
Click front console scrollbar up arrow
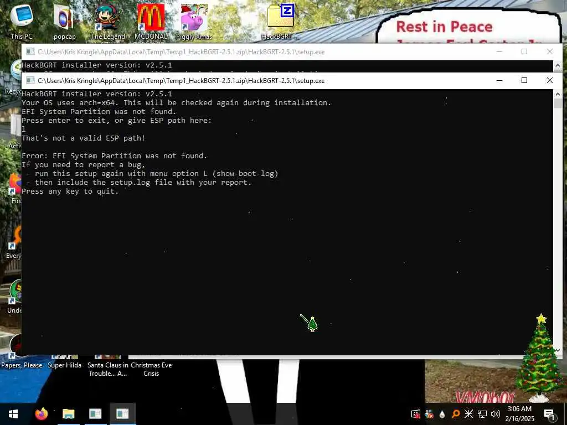click(558, 94)
